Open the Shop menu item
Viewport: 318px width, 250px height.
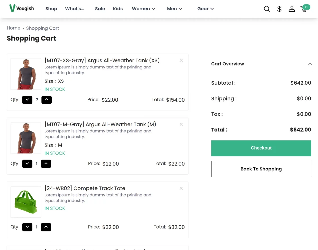[x=51, y=9]
